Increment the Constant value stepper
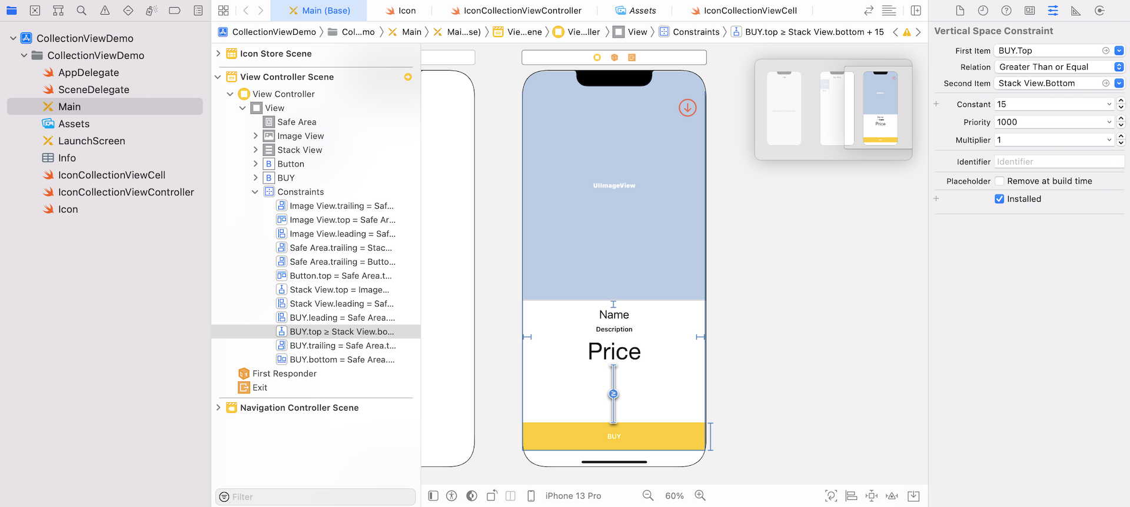Screen dimensions: 1130x507 pos(1121,101)
